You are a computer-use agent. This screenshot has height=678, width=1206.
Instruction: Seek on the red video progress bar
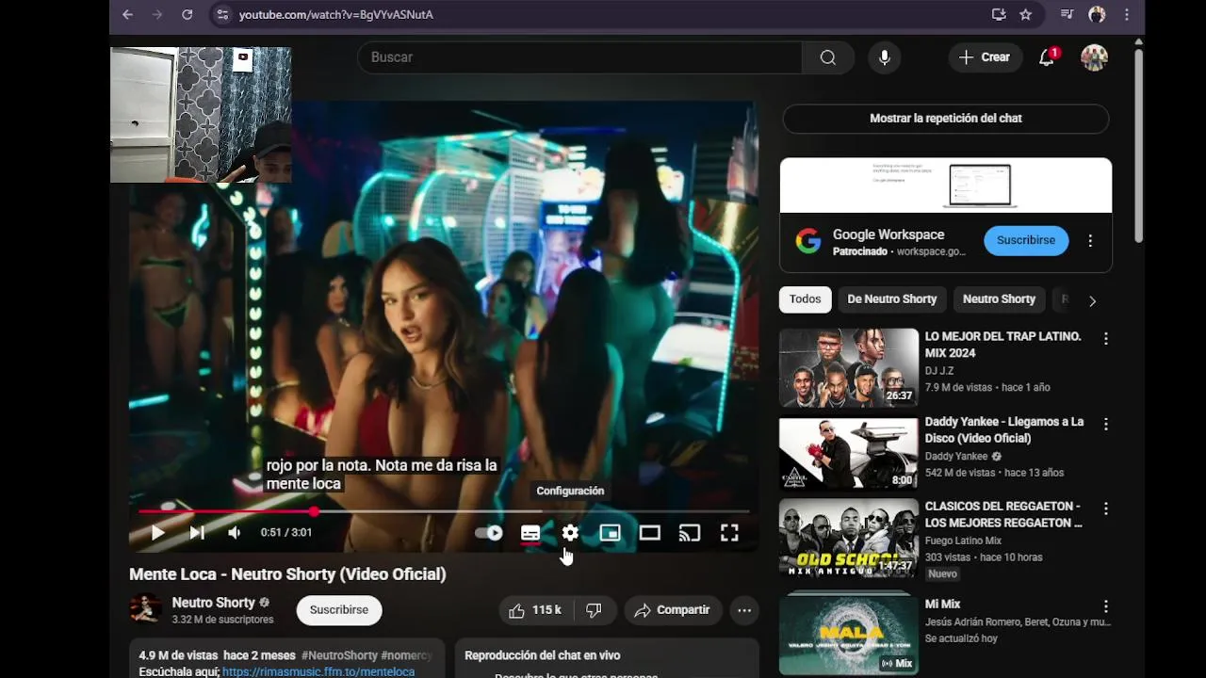tap(444, 511)
